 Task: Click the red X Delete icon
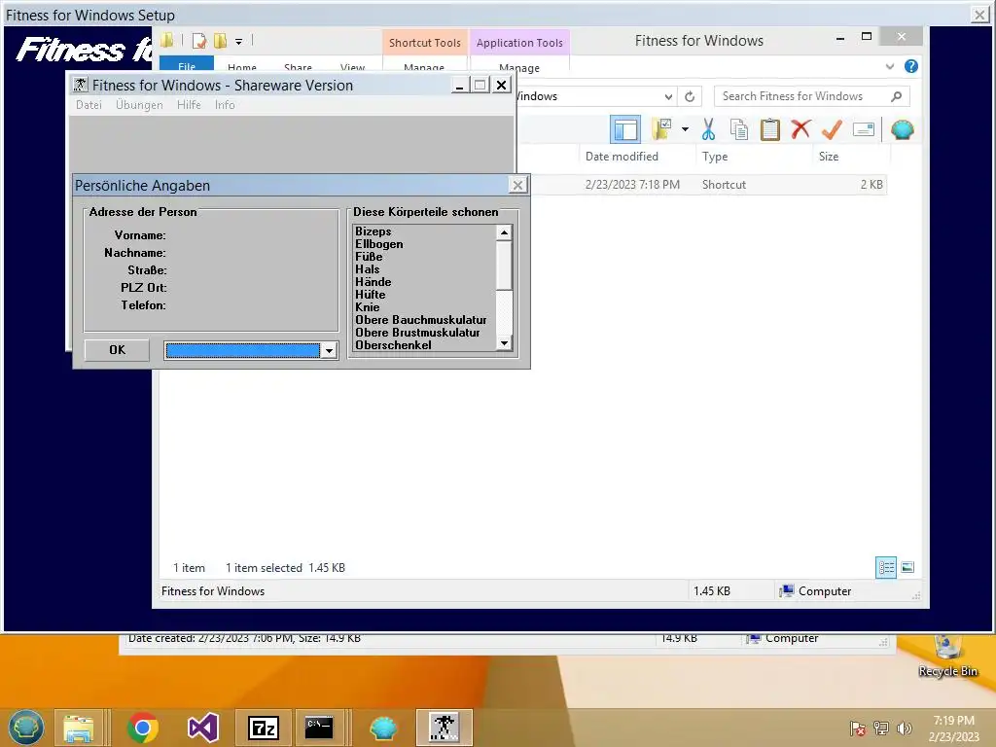point(800,129)
